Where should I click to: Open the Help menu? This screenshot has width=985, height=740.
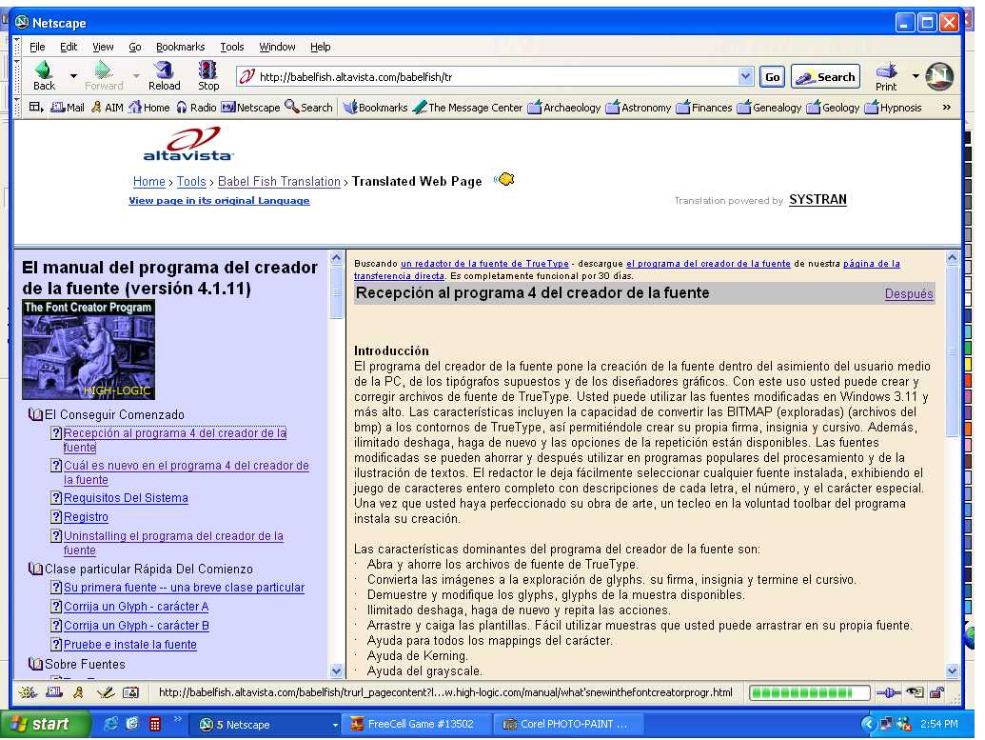click(x=320, y=47)
